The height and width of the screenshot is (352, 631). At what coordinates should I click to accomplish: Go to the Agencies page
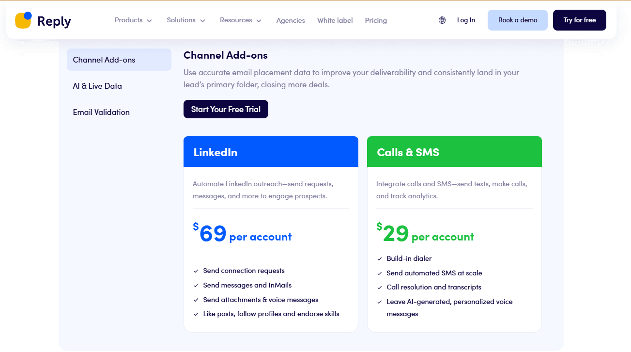(291, 20)
